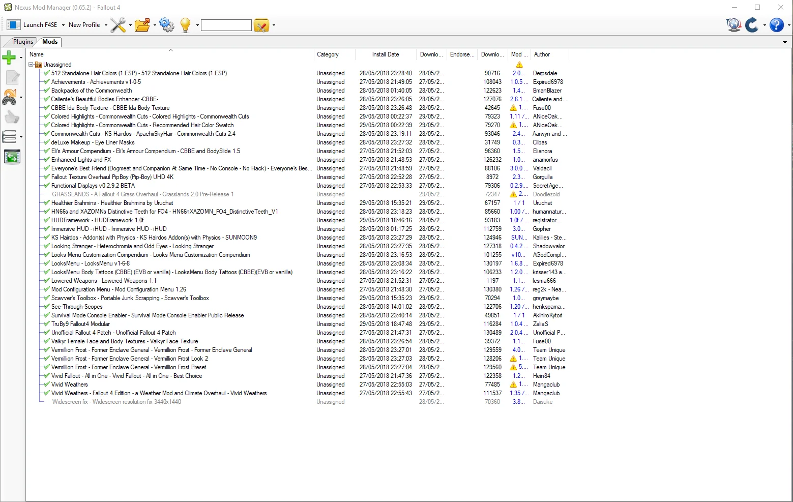The height and width of the screenshot is (502, 793).
Task: Open help via blue question mark icon
Action: coord(776,25)
